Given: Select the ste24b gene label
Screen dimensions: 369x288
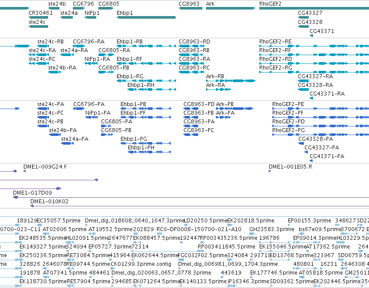Looking at the screenshot, I should [x=57, y=4].
